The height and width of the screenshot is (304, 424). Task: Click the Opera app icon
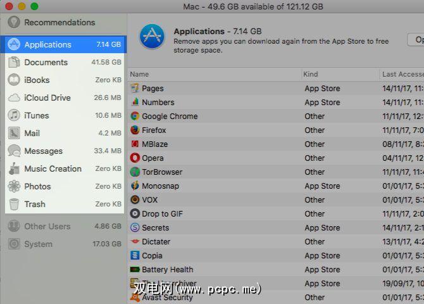tap(135, 158)
